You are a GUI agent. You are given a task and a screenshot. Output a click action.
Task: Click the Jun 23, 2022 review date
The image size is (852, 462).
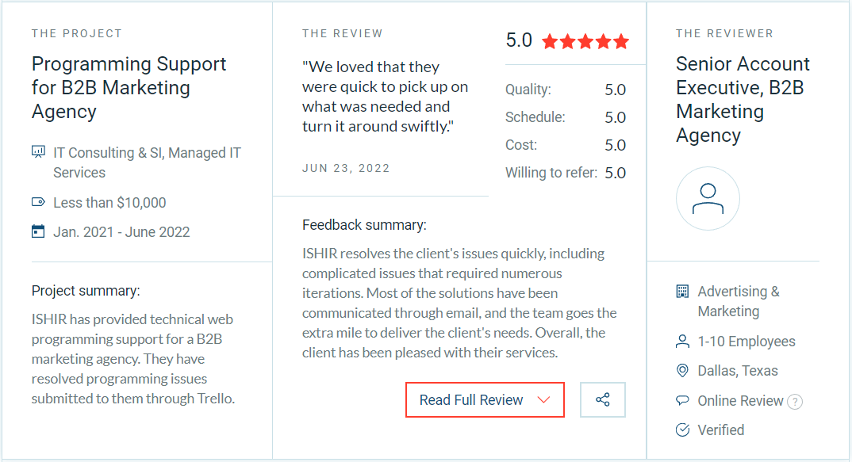pyautogui.click(x=346, y=168)
